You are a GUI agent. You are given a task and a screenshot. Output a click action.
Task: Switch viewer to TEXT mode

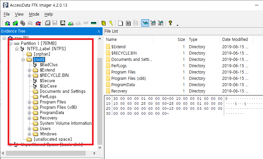pos(153,23)
